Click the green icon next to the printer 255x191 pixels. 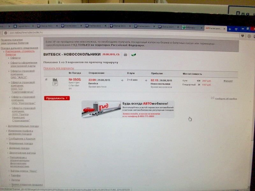(133, 55)
